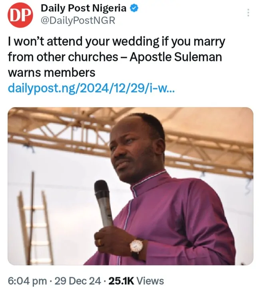Open the three-dot more options menu
Viewport: 261px width, 288px height.
249,13
